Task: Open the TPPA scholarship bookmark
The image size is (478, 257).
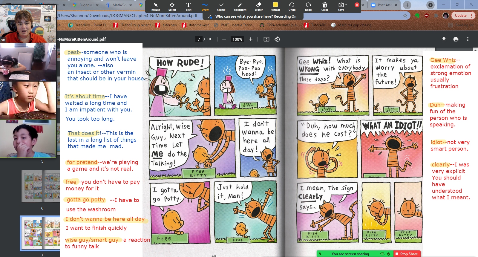Action: (x=279, y=25)
